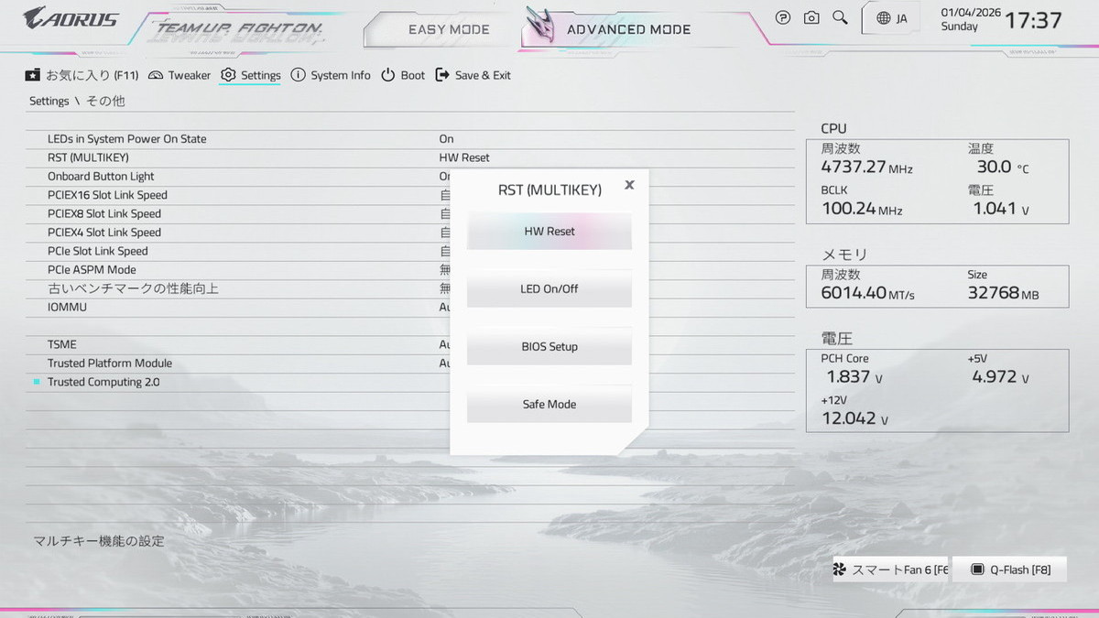Screen dimensions: 1099x618
Task: Click the help/profile icon in top bar
Action: pyautogui.click(x=783, y=17)
